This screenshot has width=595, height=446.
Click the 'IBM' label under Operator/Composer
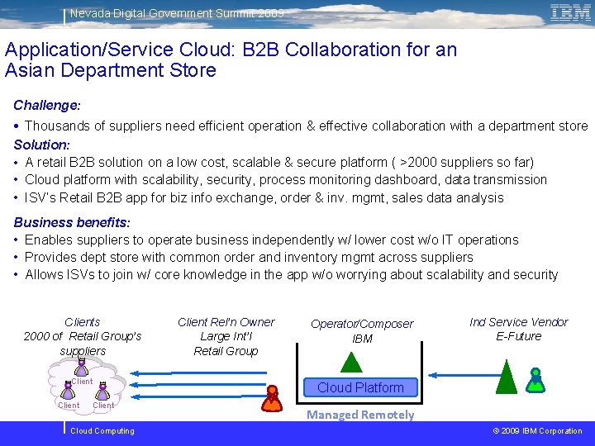coord(363,339)
